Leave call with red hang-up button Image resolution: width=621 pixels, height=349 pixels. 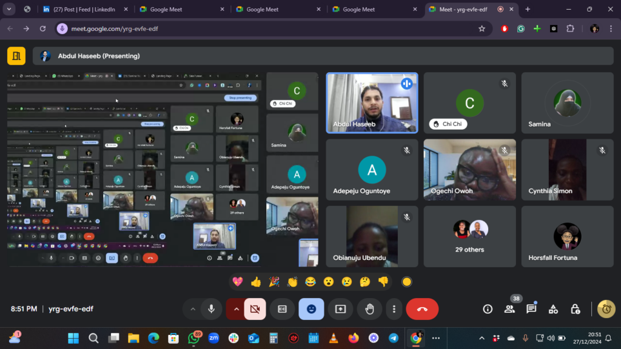[x=422, y=309]
